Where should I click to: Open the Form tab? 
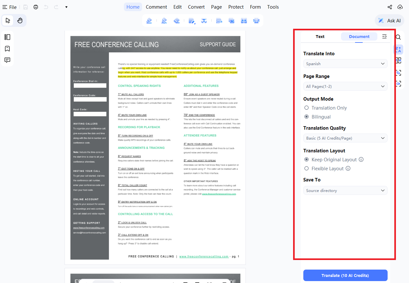255,7
